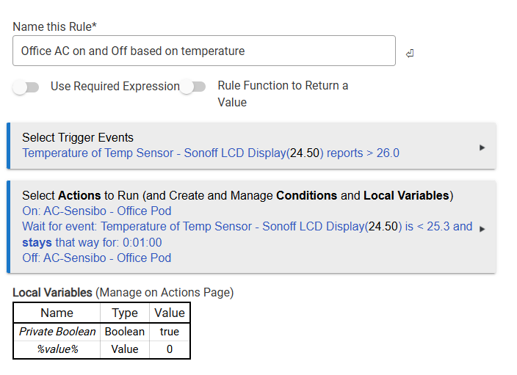Screen dimensions: 517x375
Task: Click the 'Off: AC-Sensibo - Office Pod' action
Action: pyautogui.click(x=96, y=258)
